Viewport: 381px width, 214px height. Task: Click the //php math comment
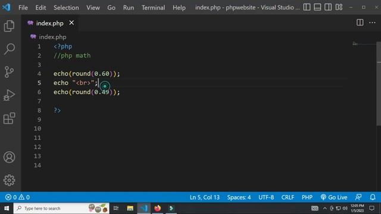coord(72,55)
